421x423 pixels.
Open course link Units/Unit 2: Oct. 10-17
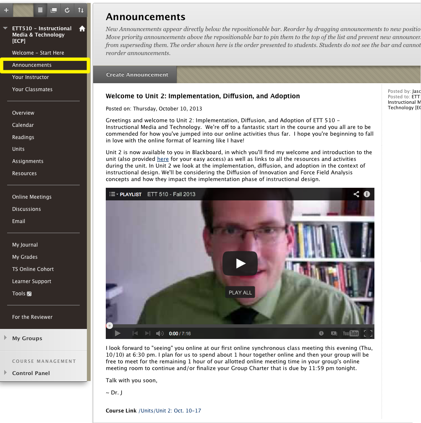coord(170,410)
